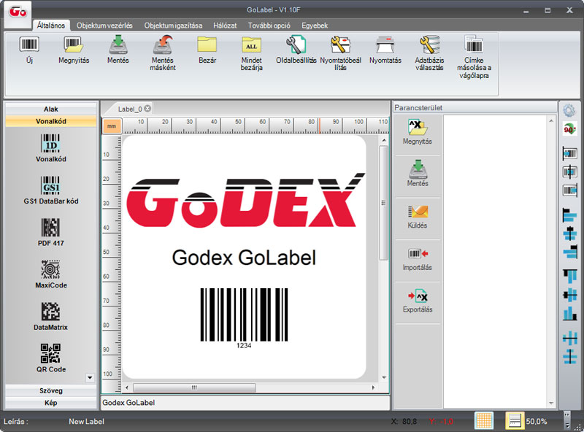The image size is (584, 432).
Task: Click canvas vertical scrollbar down arrow
Action: pyautogui.click(x=384, y=377)
